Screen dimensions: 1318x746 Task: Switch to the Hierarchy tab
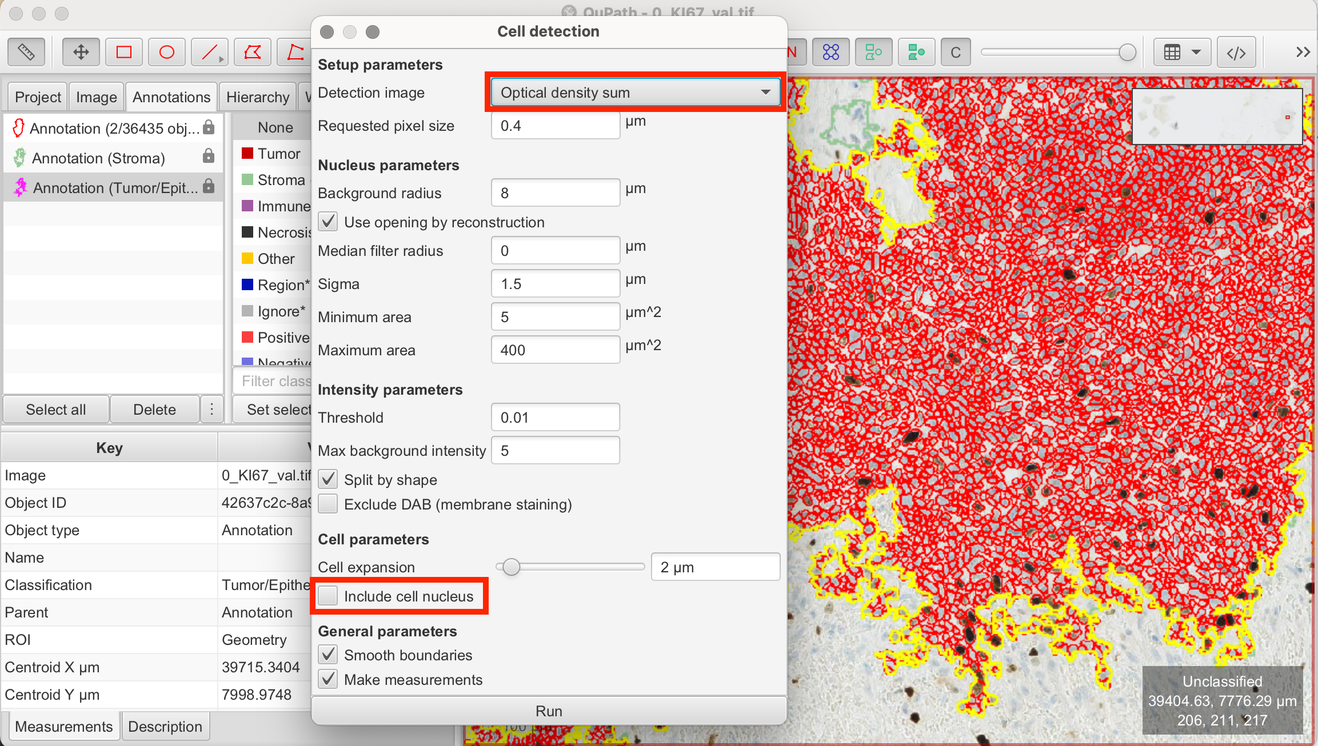click(257, 97)
